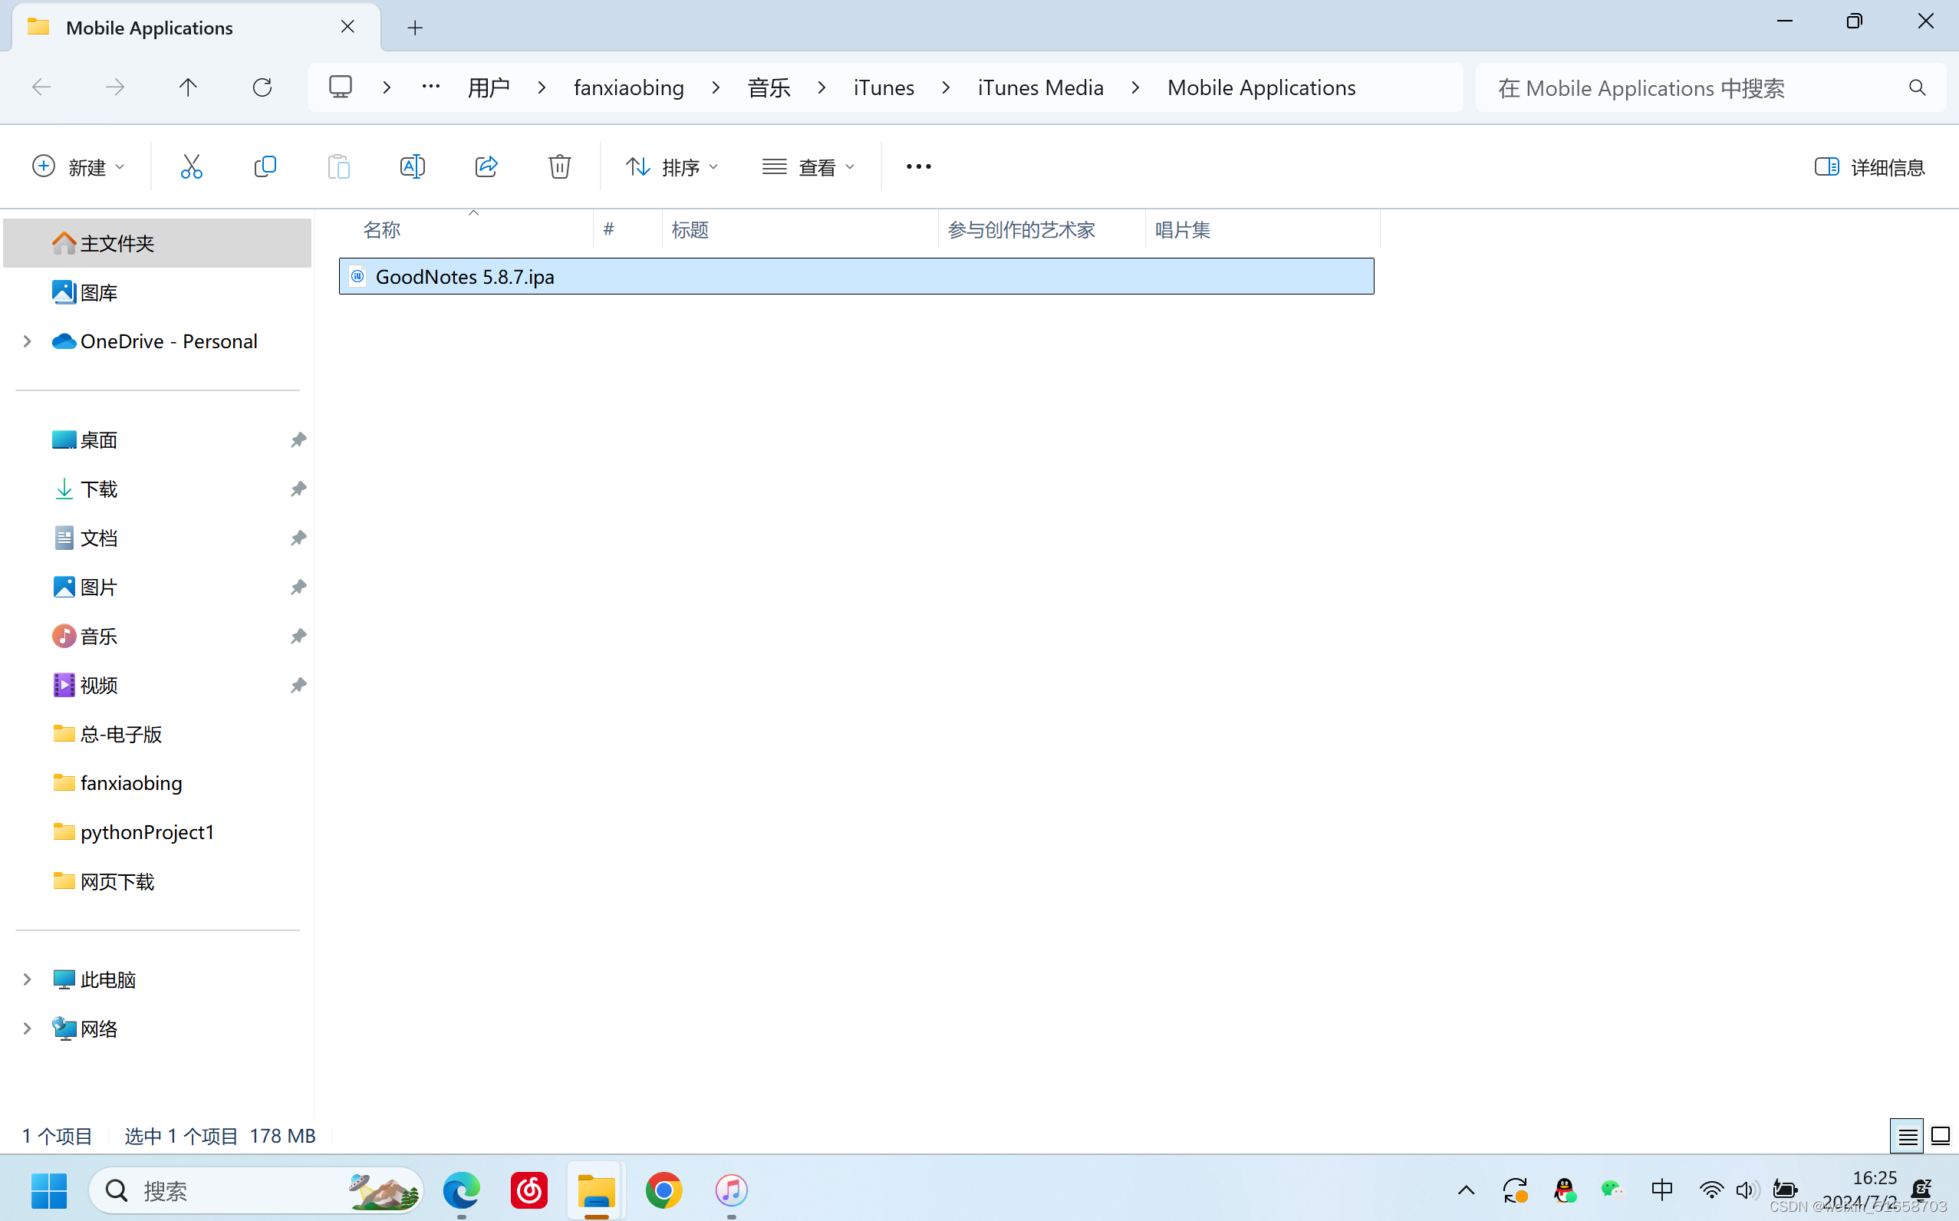The width and height of the screenshot is (1959, 1221).
Task: Navigate to iTunes Media breadcrumb
Action: [x=1040, y=87]
